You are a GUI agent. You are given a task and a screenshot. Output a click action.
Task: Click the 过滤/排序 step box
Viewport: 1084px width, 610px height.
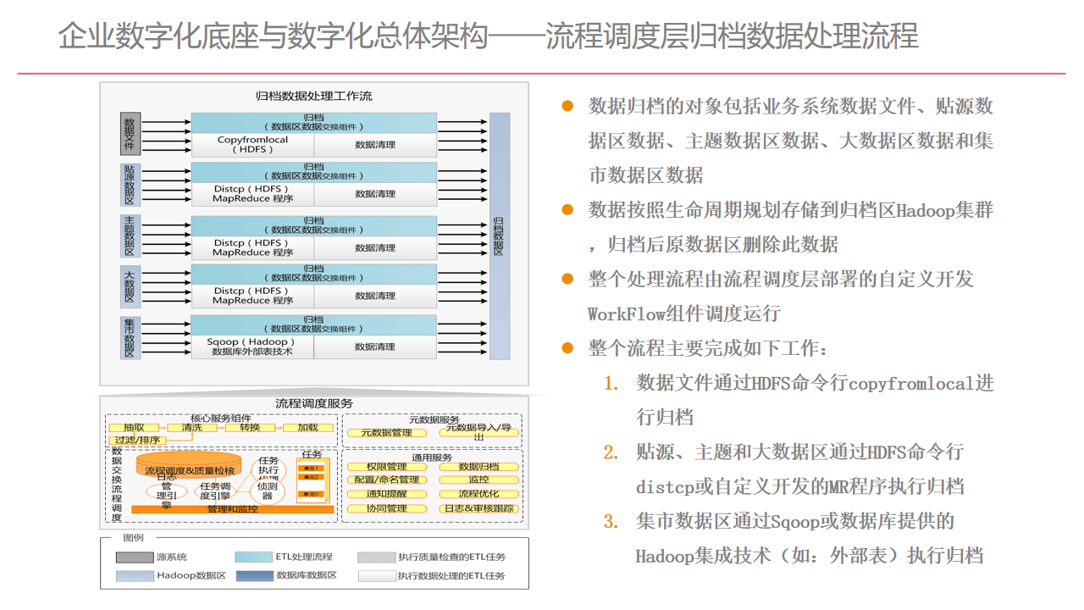137,440
